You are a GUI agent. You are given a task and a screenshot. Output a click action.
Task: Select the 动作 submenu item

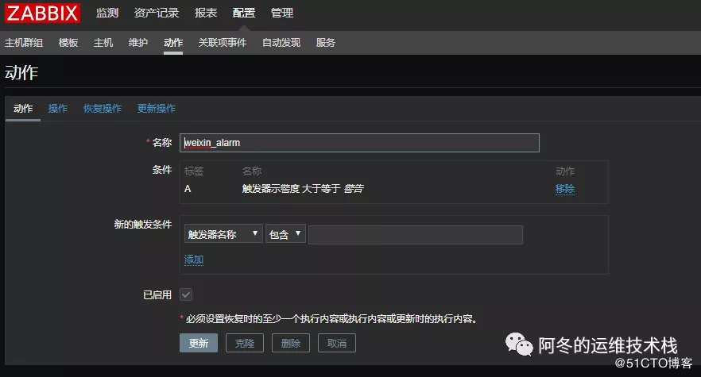point(173,42)
